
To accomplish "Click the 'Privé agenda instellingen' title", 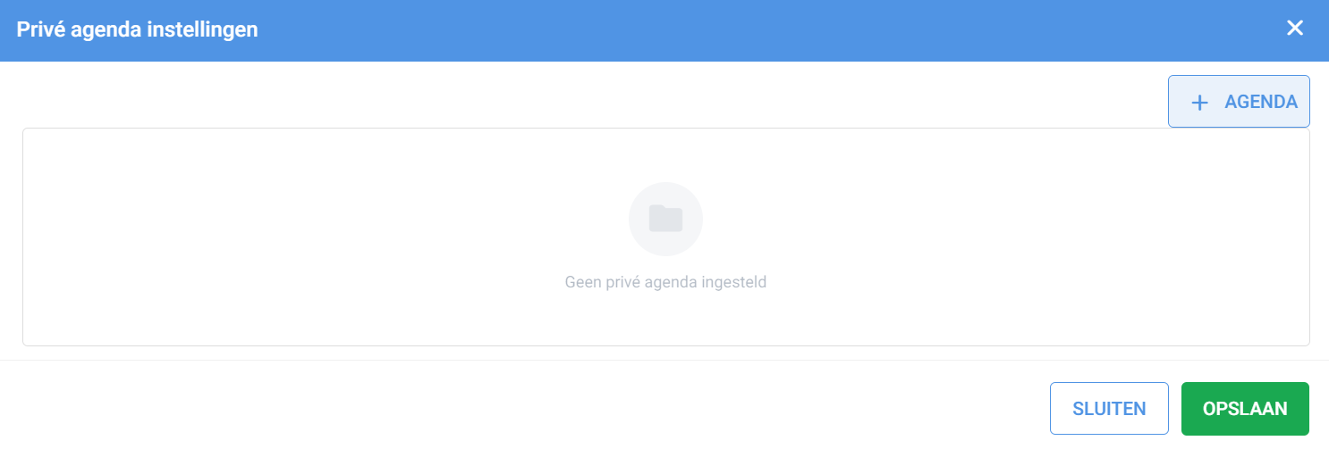I will pyautogui.click(x=137, y=29).
